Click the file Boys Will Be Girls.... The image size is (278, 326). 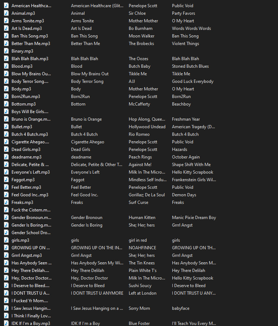(x=30, y=111)
